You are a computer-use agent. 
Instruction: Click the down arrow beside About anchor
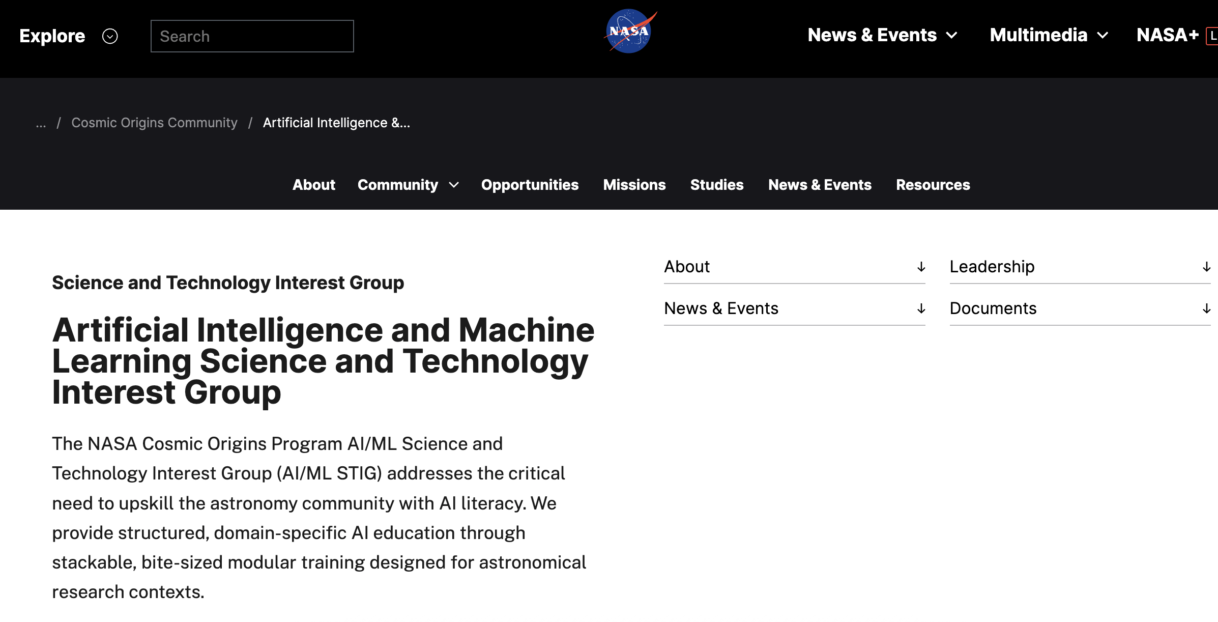tap(921, 267)
